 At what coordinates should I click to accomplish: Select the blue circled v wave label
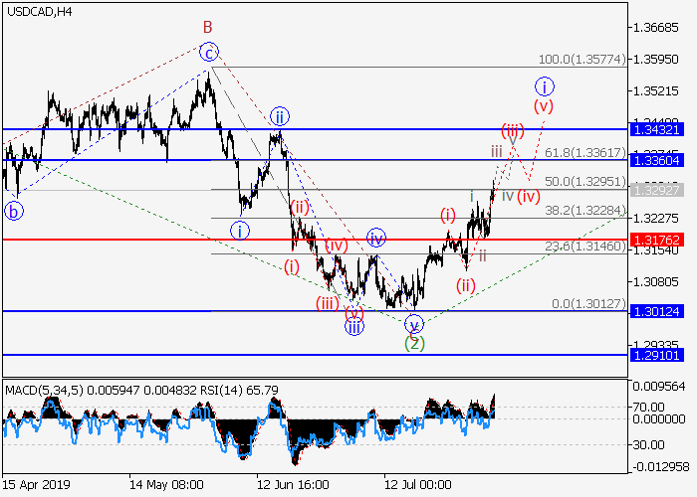pyautogui.click(x=415, y=323)
